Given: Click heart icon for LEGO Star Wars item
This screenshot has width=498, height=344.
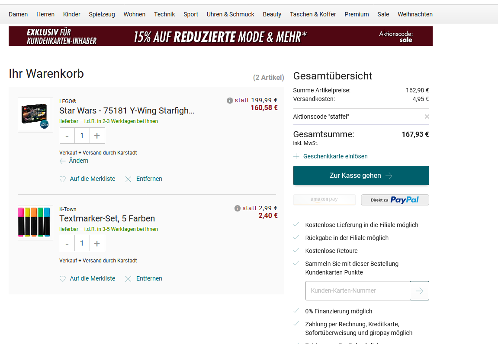Looking at the screenshot, I should tap(63, 179).
